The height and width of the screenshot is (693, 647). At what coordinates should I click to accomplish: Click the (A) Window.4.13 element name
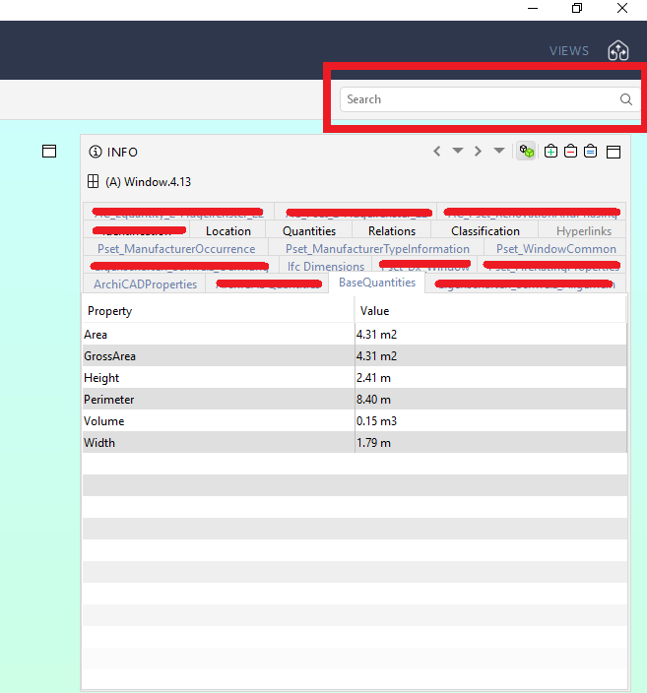coord(148,182)
